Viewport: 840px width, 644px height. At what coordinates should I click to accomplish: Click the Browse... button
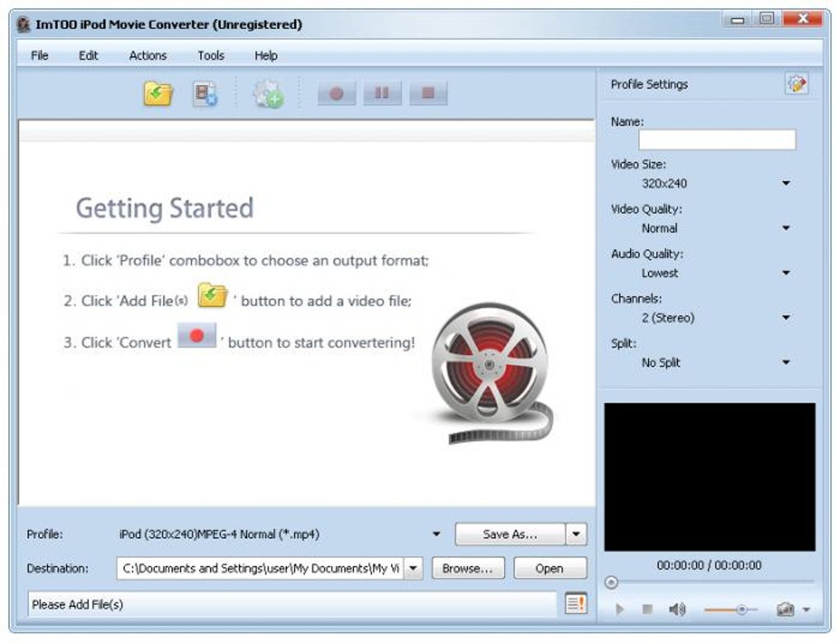point(468,568)
